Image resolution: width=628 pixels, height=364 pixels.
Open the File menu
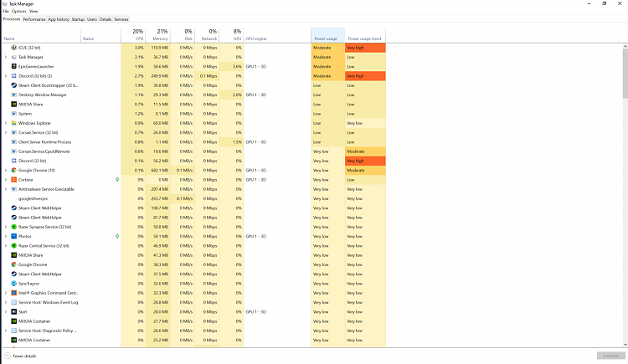coord(6,11)
